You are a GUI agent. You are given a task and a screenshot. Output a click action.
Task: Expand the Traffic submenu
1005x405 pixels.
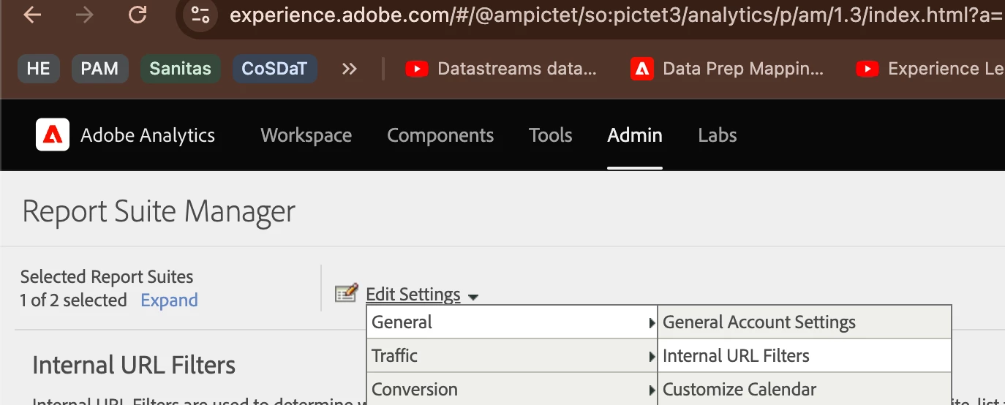[x=512, y=356]
